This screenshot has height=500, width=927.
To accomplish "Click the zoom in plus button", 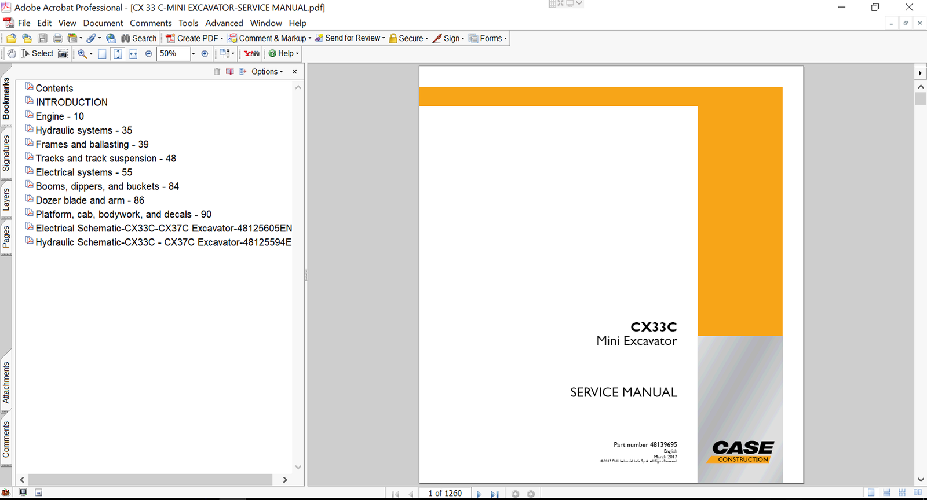I will [205, 53].
